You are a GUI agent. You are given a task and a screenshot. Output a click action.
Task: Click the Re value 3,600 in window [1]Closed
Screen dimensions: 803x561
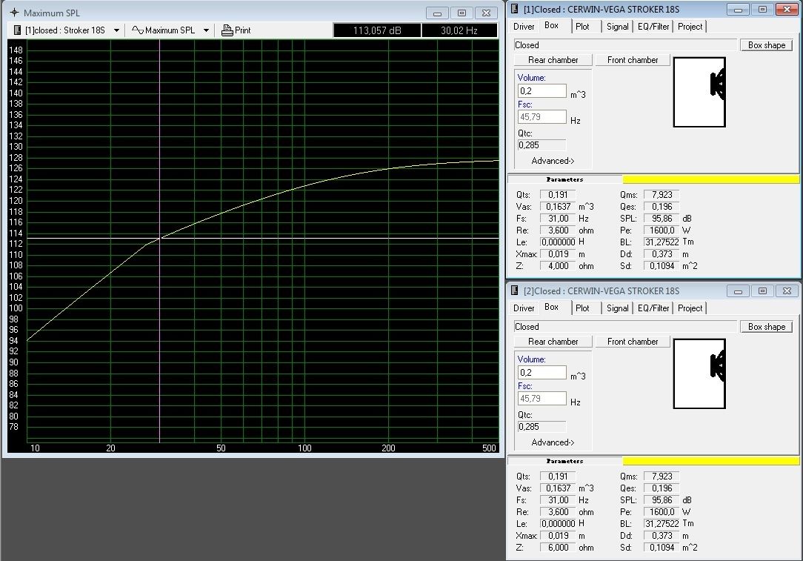(x=558, y=230)
